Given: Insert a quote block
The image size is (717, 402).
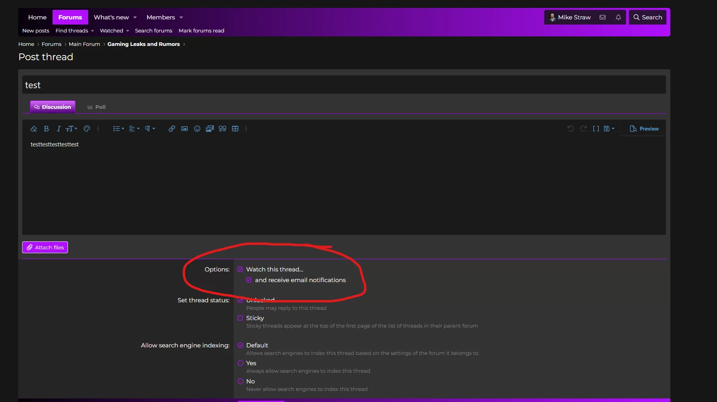Looking at the screenshot, I should (x=223, y=129).
